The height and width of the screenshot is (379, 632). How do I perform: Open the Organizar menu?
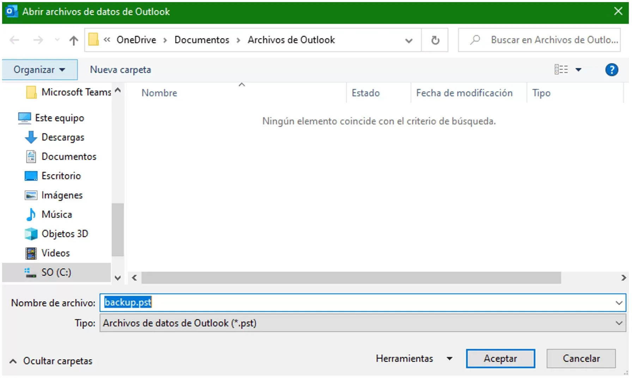[39, 69]
